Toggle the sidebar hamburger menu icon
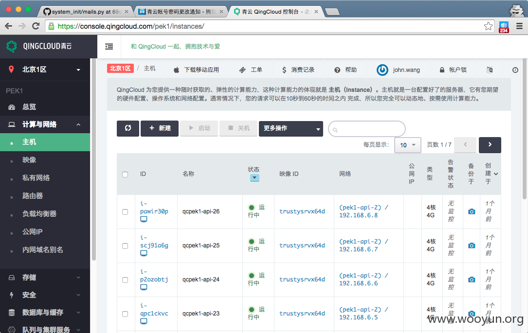The height and width of the screenshot is (333, 528). click(x=109, y=46)
